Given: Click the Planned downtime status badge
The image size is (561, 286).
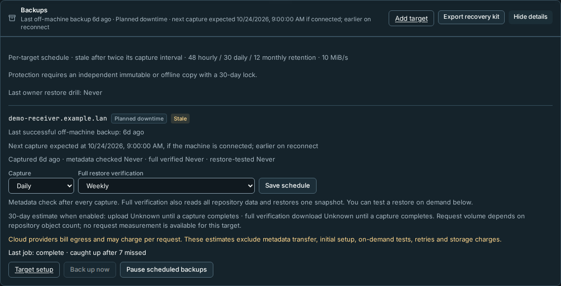Looking at the screenshot, I should [139, 119].
